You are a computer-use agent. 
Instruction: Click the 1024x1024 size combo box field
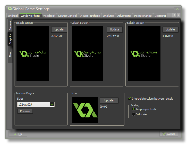[x=33, y=105]
